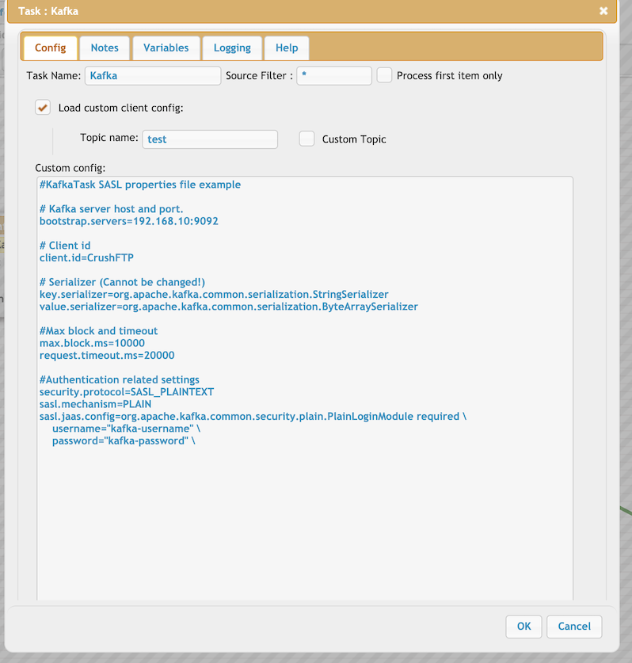Switch to the Config tab
This screenshot has width=632, height=663.
click(51, 48)
